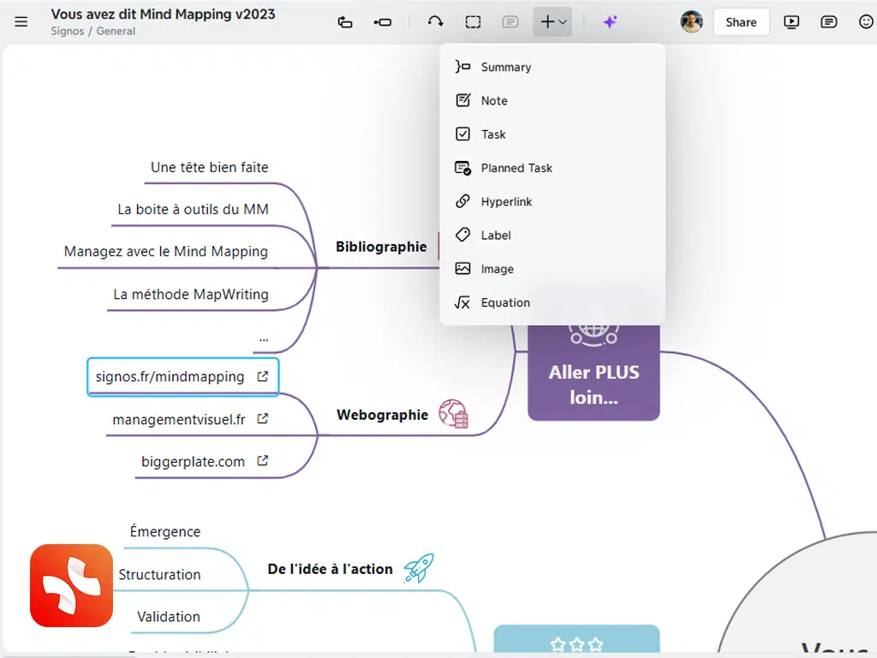This screenshot has width=877, height=658.
Task: Open the managementvisuel.fr external link
Action: [x=263, y=419]
